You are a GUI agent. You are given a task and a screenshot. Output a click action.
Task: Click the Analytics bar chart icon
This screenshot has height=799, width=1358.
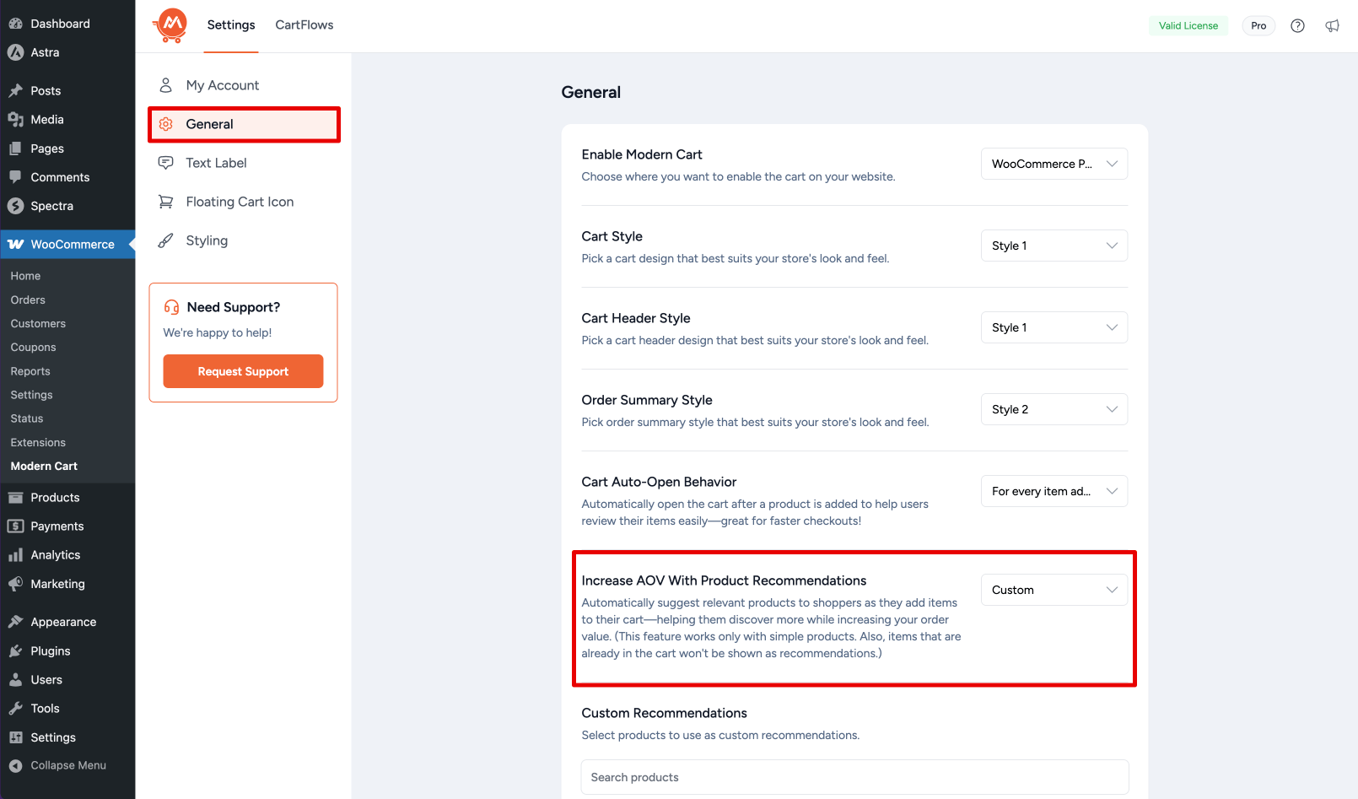15,555
